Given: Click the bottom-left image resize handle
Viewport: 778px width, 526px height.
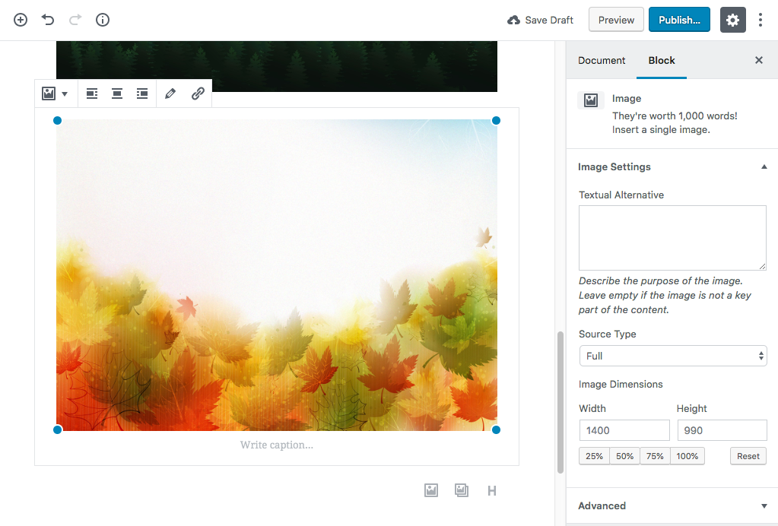Looking at the screenshot, I should pyautogui.click(x=57, y=429).
